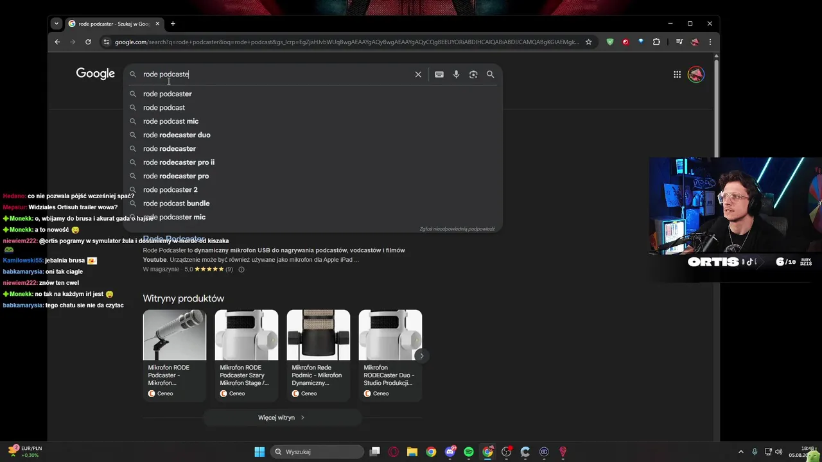The image size is (822, 462).
Task: Open the Windows Start menu
Action: pyautogui.click(x=259, y=452)
